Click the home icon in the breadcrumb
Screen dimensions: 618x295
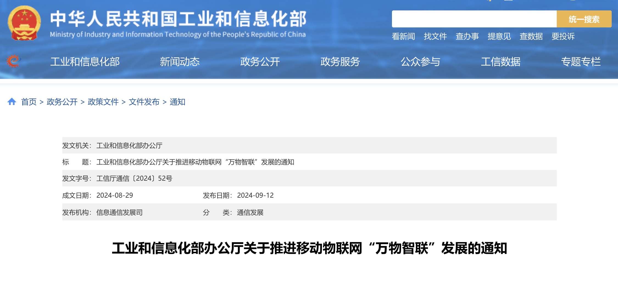[x=12, y=102]
